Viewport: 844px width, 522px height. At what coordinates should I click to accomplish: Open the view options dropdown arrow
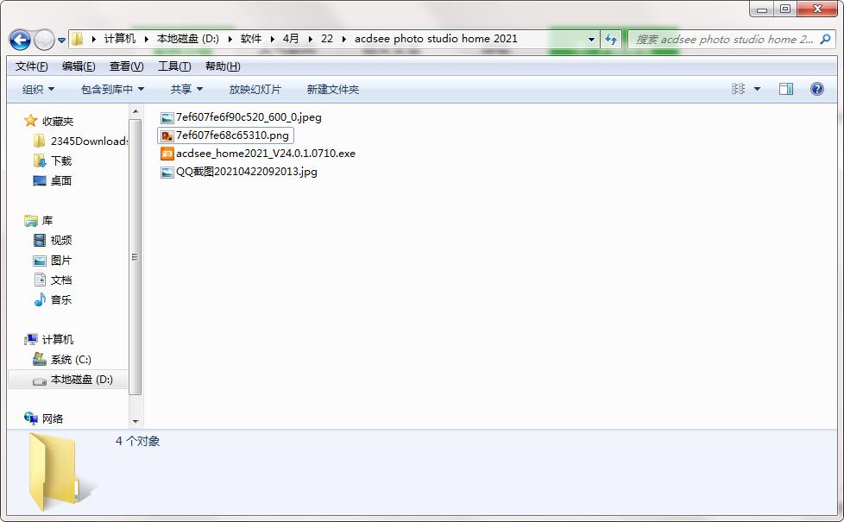(757, 90)
